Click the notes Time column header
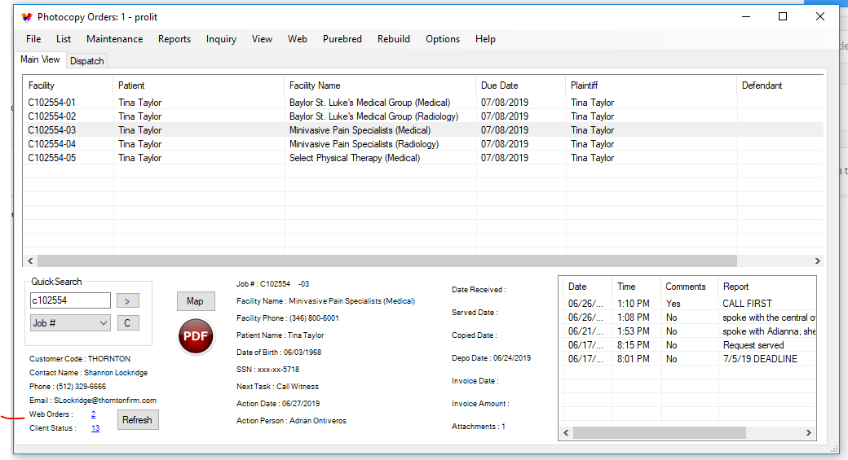Screen dimensions: 848x460 point(637,287)
